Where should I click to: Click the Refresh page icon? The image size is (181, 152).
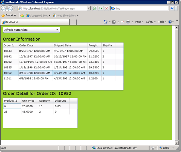click(101, 8)
